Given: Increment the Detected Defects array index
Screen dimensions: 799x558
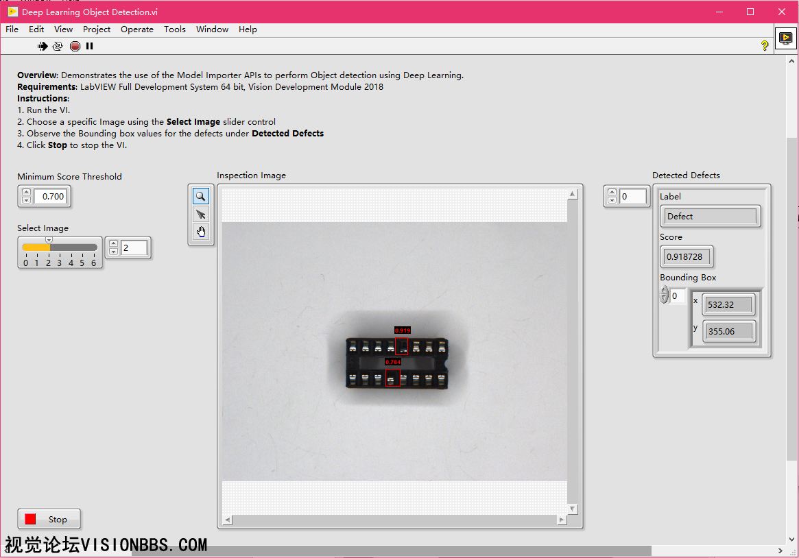Looking at the screenshot, I should (x=613, y=193).
